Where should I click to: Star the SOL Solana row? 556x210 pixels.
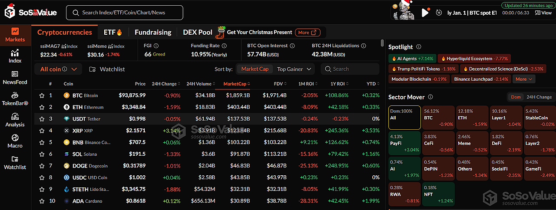coord(42,154)
